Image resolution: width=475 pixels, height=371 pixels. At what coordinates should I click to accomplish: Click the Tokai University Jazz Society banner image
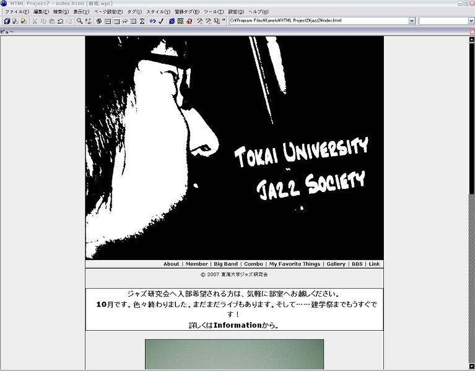click(235, 148)
